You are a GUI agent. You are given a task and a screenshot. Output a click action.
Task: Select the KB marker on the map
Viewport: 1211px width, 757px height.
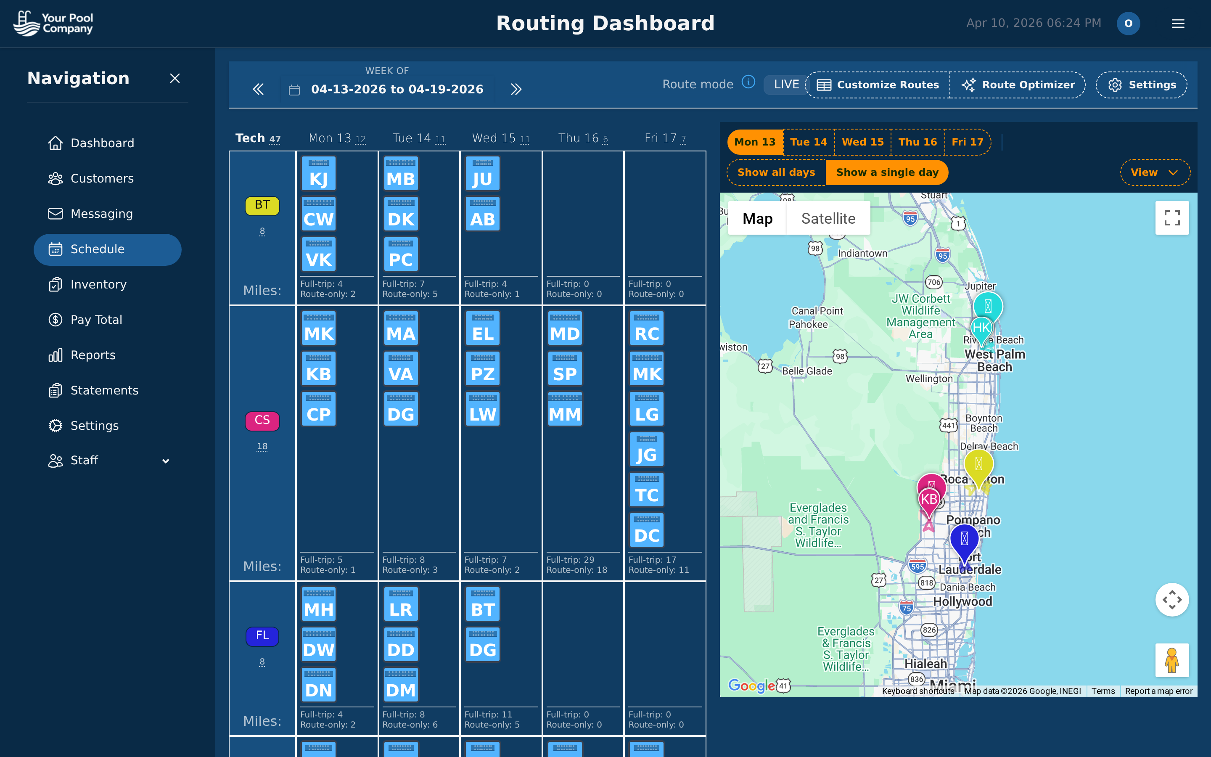[x=928, y=499]
